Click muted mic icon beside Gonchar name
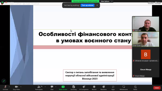 (x=134, y=31)
